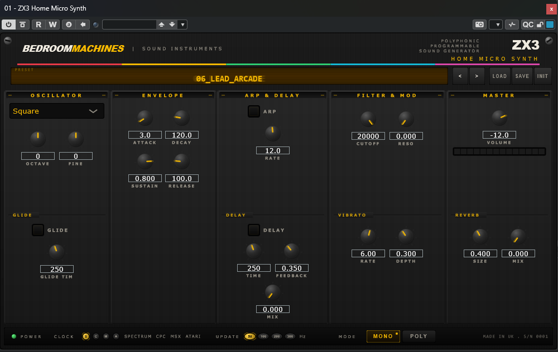
Task: Toggle the quick controls lock icon
Action: click(540, 25)
